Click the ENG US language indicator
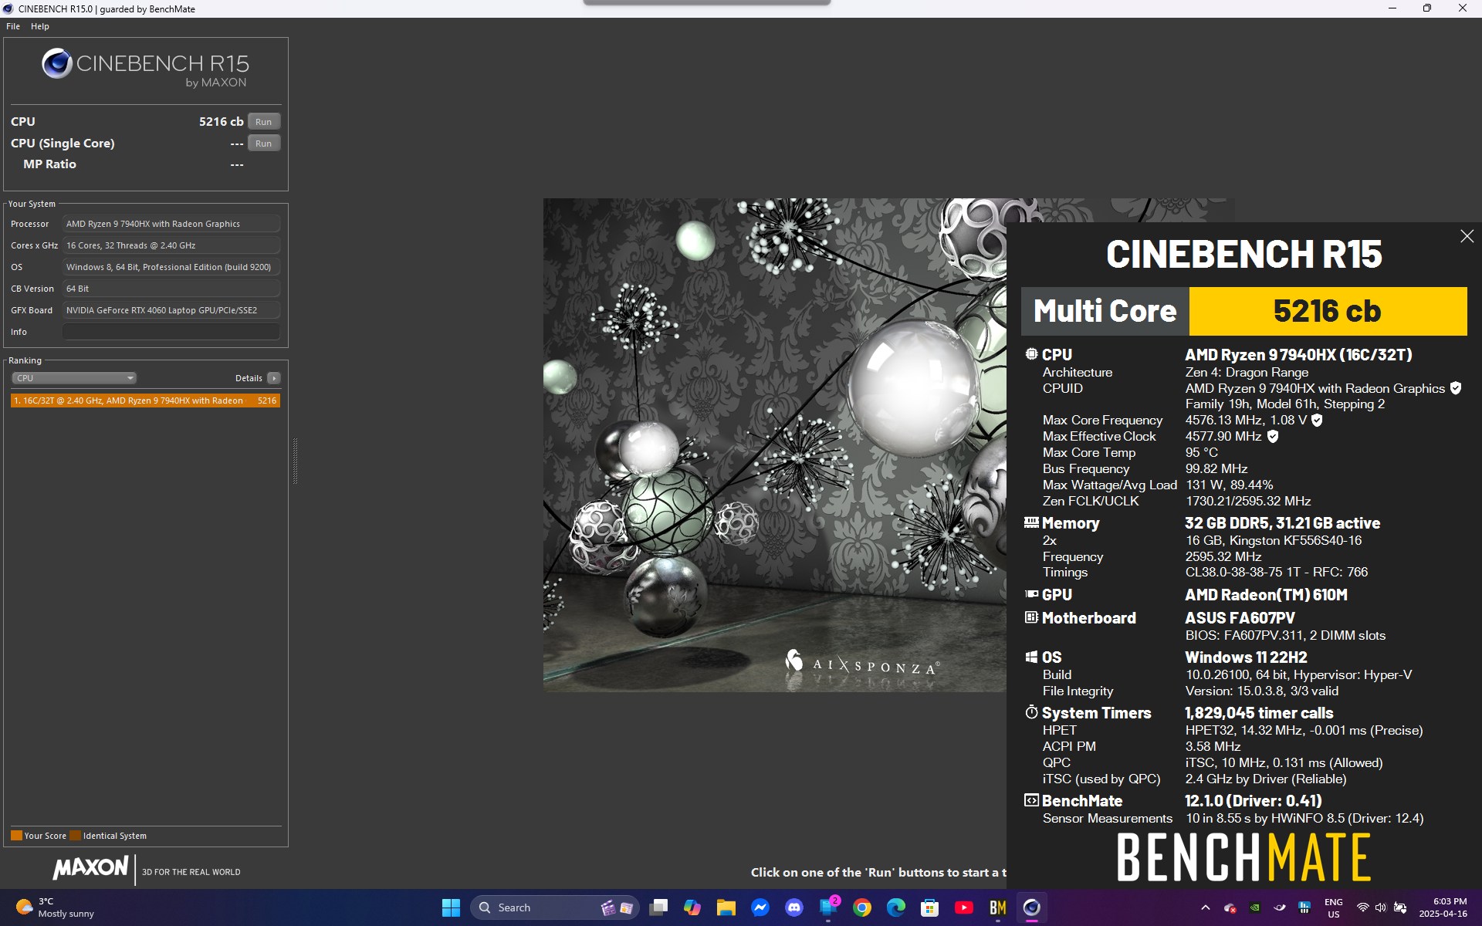Viewport: 1482px width, 926px height. 1334,907
